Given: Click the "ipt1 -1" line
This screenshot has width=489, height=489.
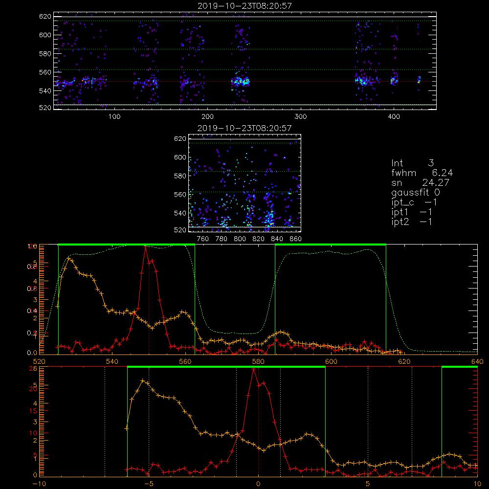Looking at the screenshot, I should (x=412, y=212).
